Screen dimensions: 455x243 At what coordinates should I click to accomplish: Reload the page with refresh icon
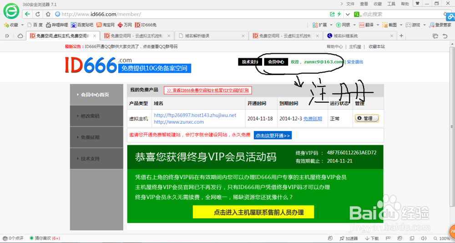pos(38,14)
